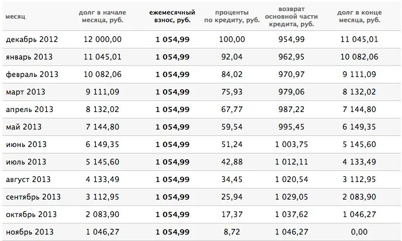Select the 'март 2013' row label
This screenshot has width=402, height=241.
coord(25,92)
